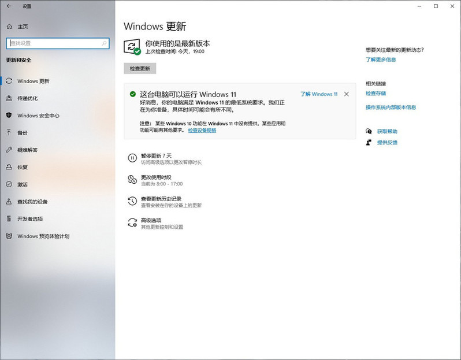Open the 操作系统内部版本信息 link
The width and height of the screenshot is (461, 360).
click(x=391, y=107)
